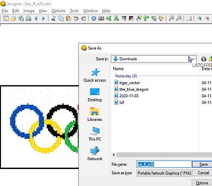Click the zoom in magnifier icon
Screen dimensions: 212x186
pyautogui.click(x=199, y=18)
